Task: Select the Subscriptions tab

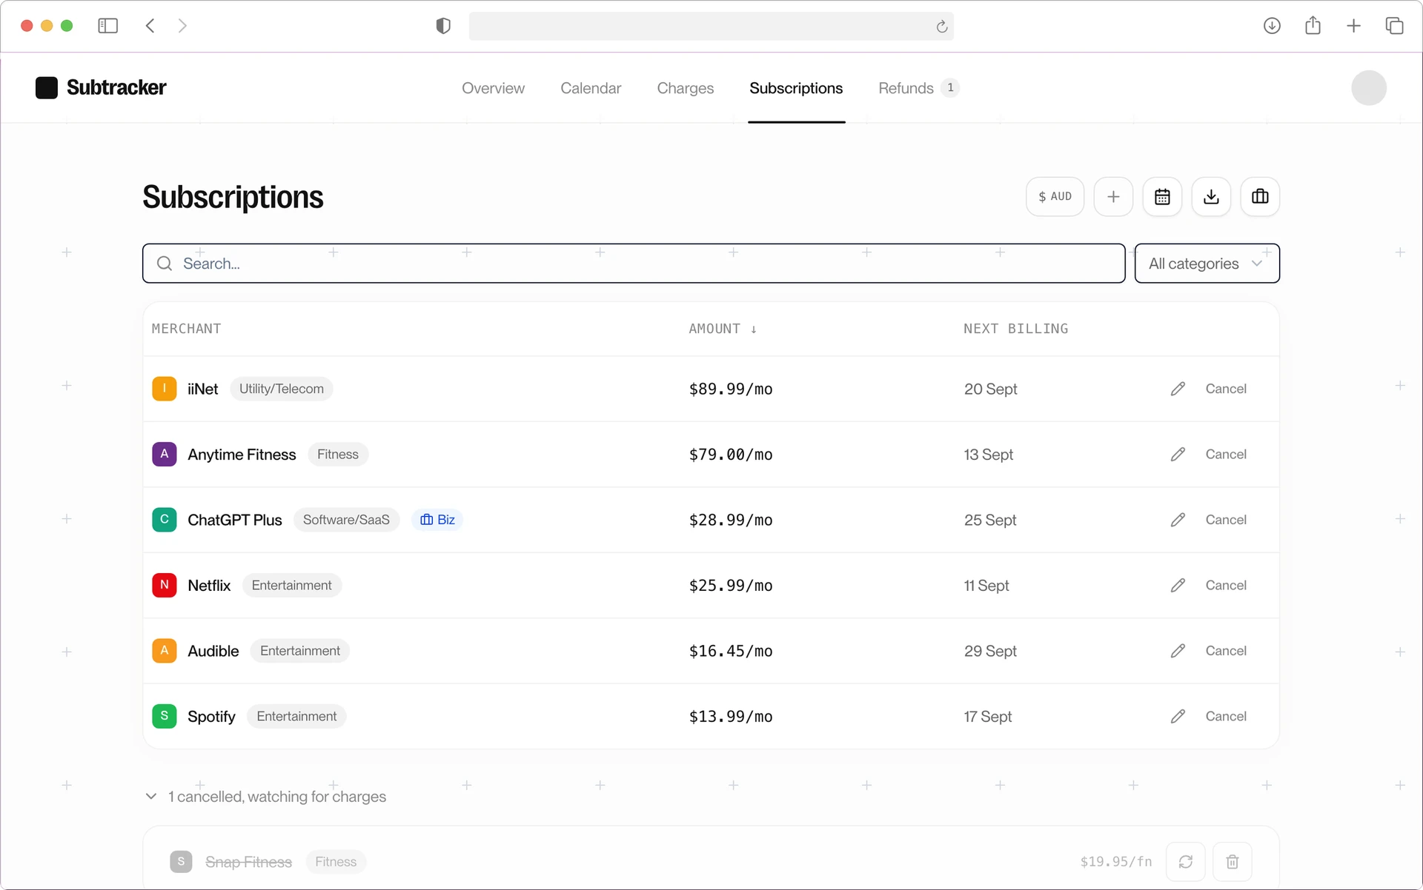Action: pos(796,88)
